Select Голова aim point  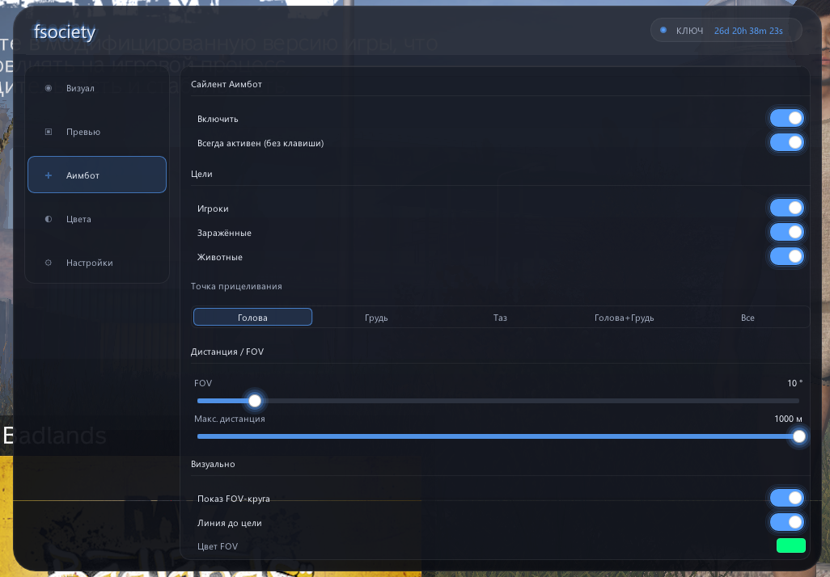(x=252, y=318)
